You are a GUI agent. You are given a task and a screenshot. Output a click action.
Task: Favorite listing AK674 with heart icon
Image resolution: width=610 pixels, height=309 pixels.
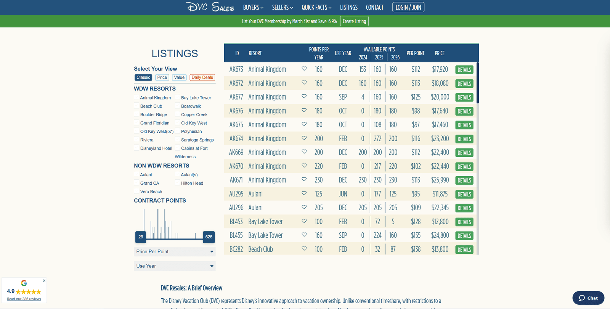[x=304, y=138]
